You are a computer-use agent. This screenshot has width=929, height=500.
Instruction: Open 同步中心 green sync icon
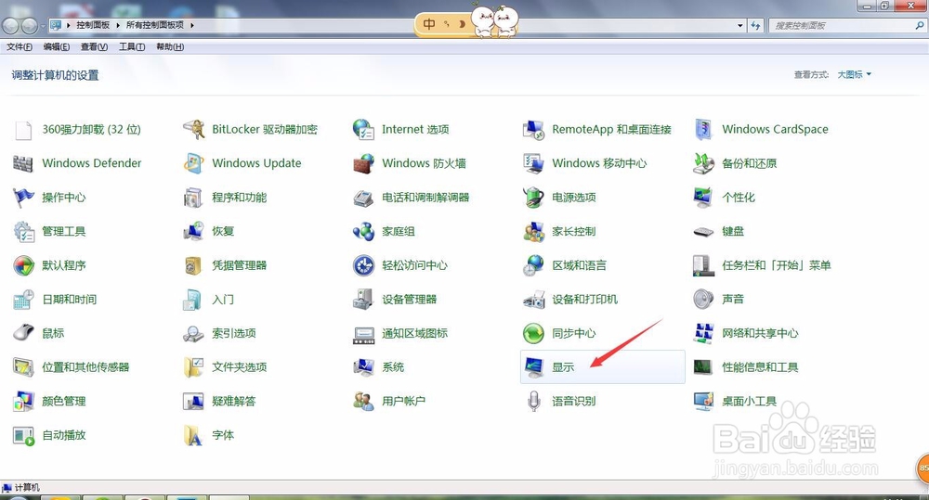click(x=534, y=333)
